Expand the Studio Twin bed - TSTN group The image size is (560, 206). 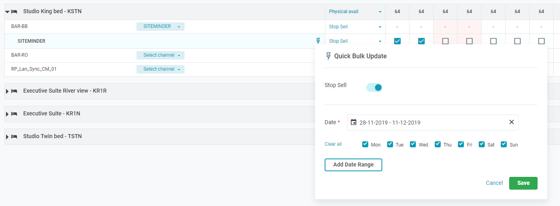[7, 137]
